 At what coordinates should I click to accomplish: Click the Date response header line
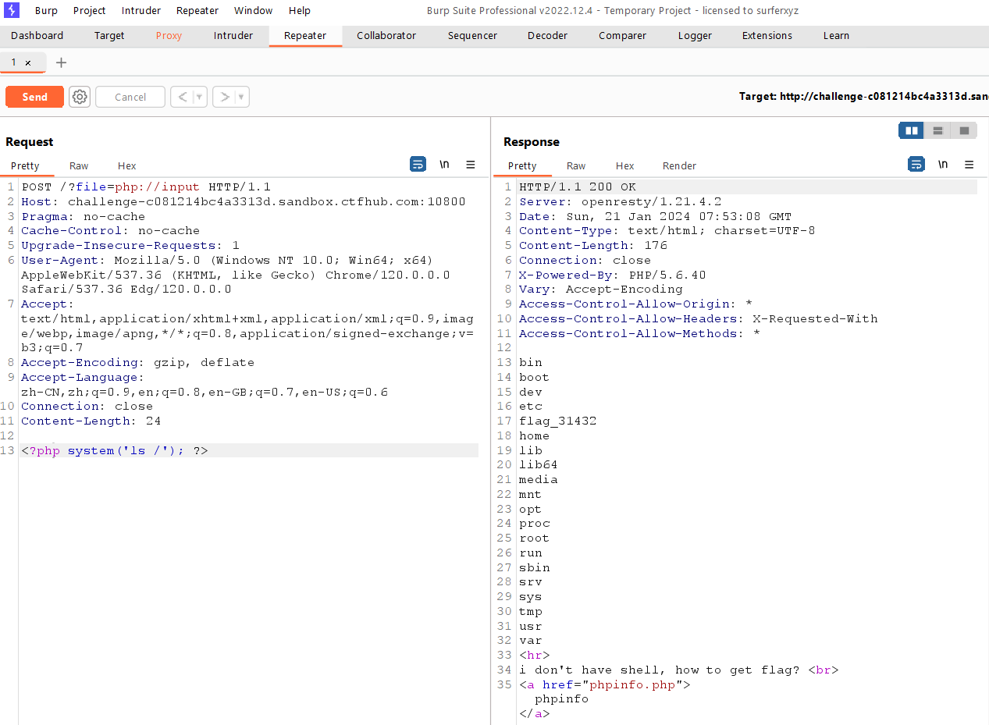656,216
